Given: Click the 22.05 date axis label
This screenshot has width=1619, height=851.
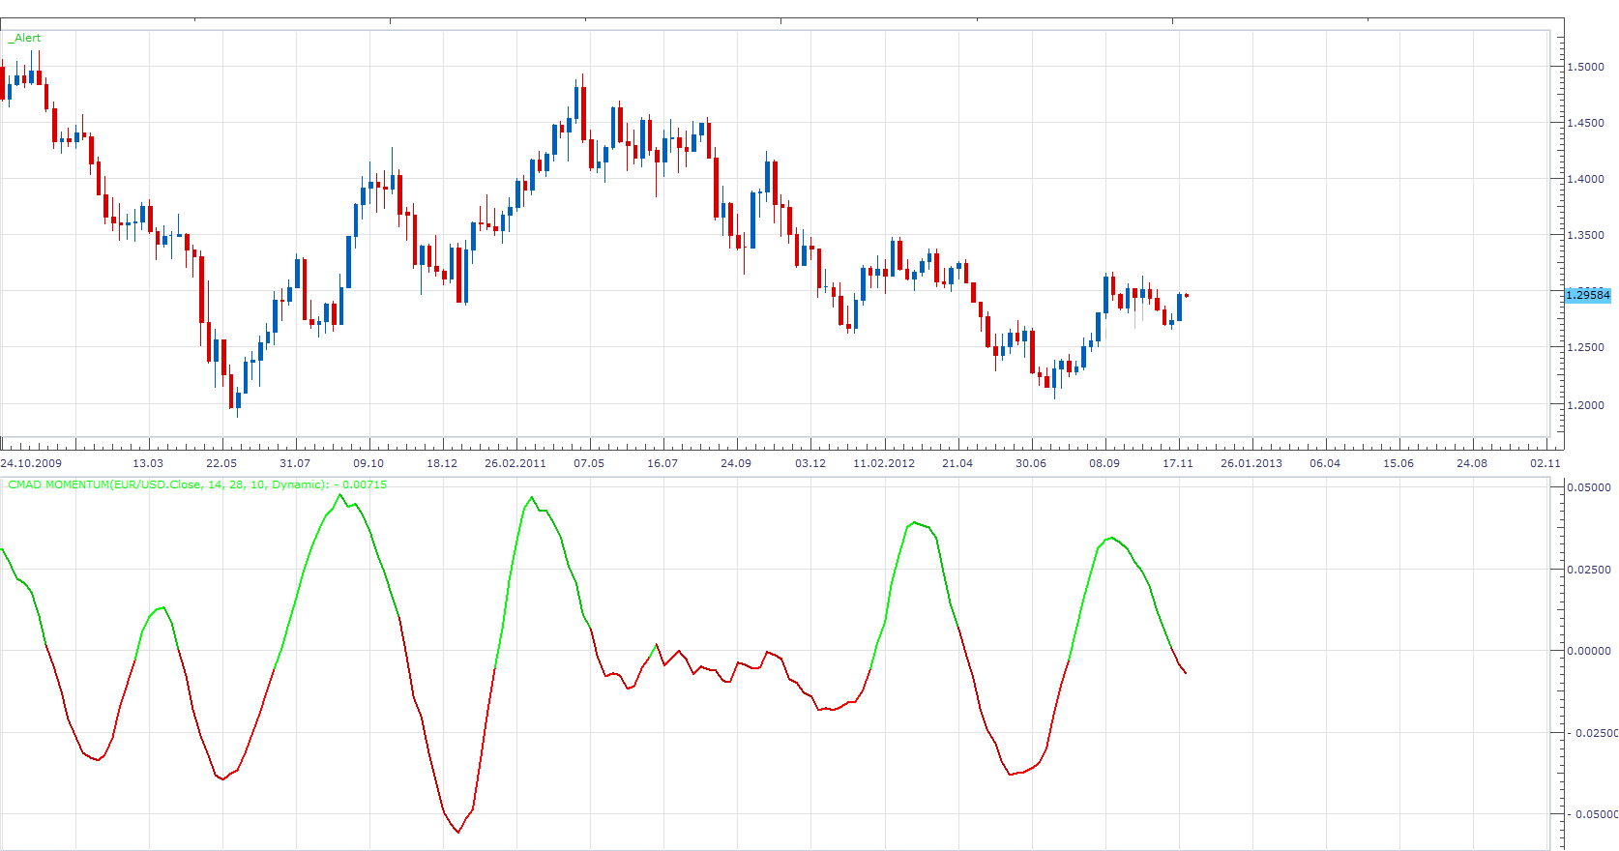Looking at the screenshot, I should point(221,463).
